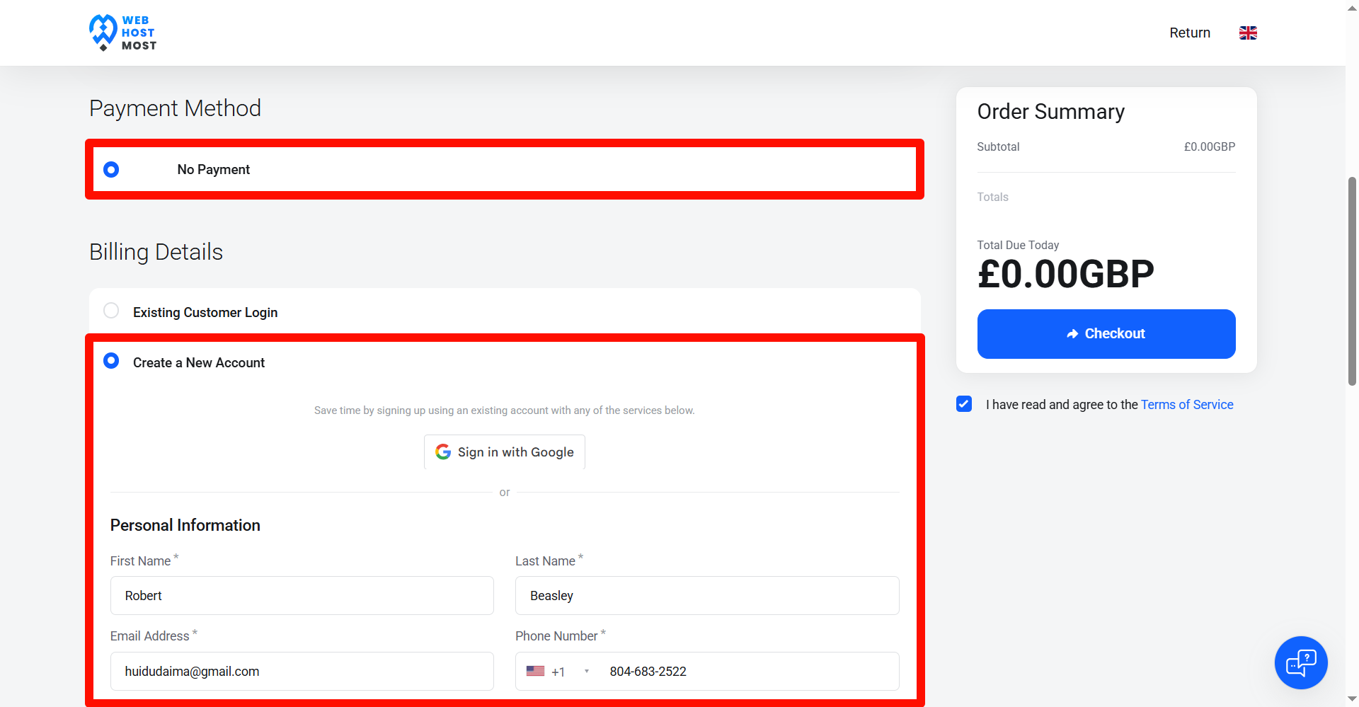
Task: Click the phone number field 804-683-2522
Action: pos(750,671)
